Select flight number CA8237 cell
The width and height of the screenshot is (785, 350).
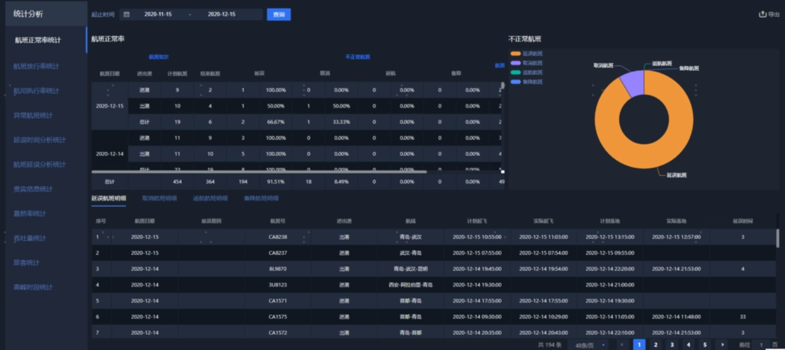[x=278, y=253]
